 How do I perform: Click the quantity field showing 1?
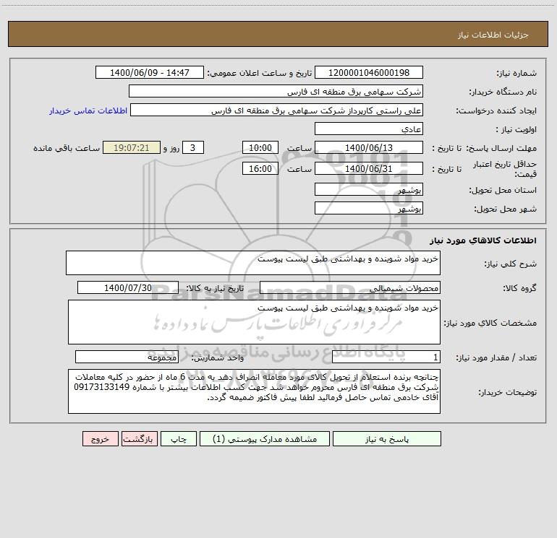[386, 357]
